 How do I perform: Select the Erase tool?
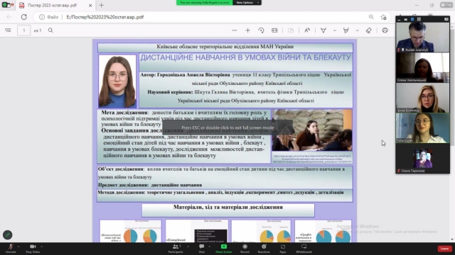(368, 30)
